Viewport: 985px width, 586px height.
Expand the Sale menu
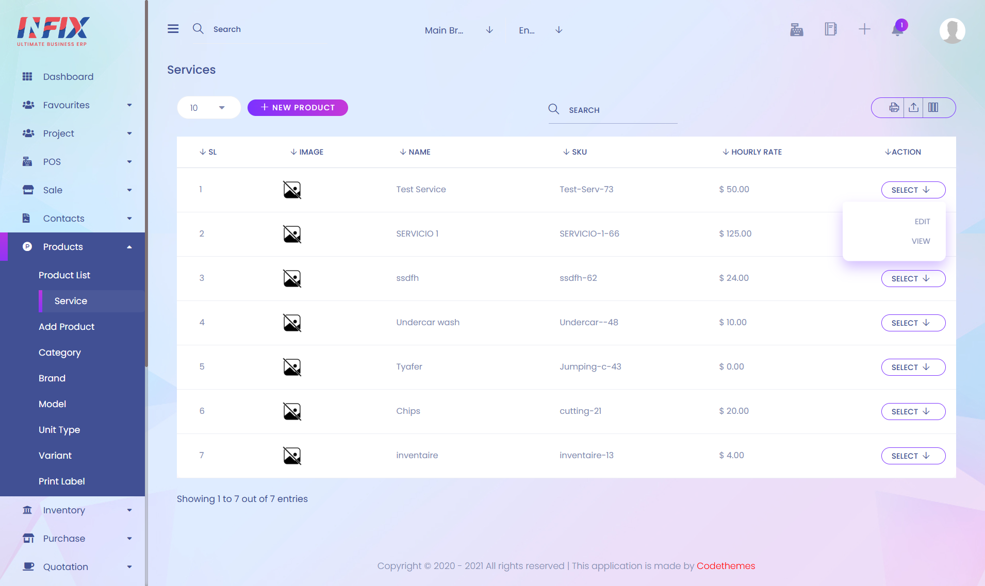pyautogui.click(x=129, y=190)
